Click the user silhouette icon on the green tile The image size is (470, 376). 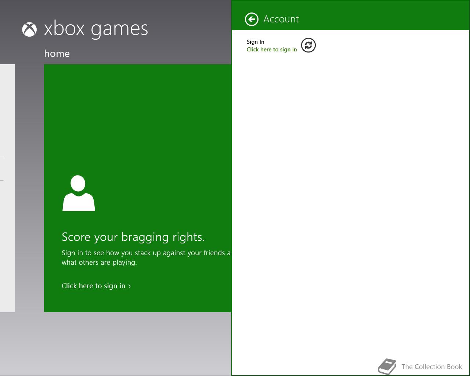[x=79, y=193]
